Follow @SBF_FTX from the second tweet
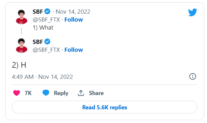Viewport: 207px width, 123px height. pyautogui.click(x=74, y=50)
